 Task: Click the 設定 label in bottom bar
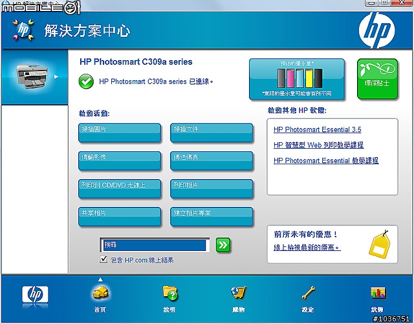click(308, 310)
